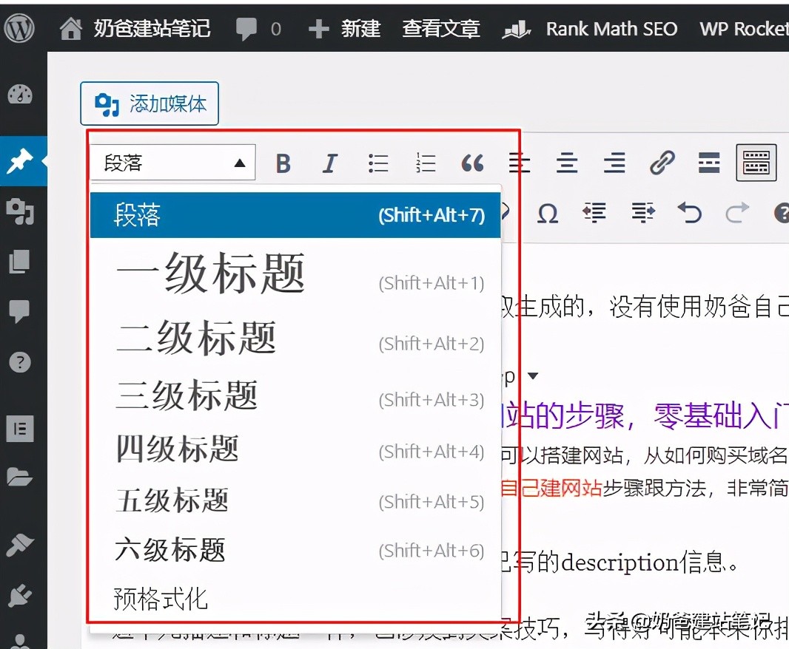
Task: Insert a numbered list
Action: pos(426,163)
